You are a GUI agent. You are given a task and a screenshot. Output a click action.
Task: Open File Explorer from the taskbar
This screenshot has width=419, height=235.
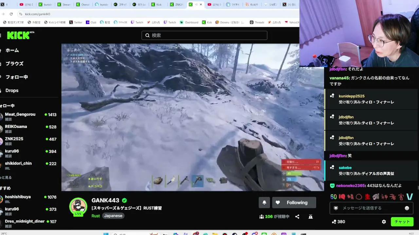[215, 234]
